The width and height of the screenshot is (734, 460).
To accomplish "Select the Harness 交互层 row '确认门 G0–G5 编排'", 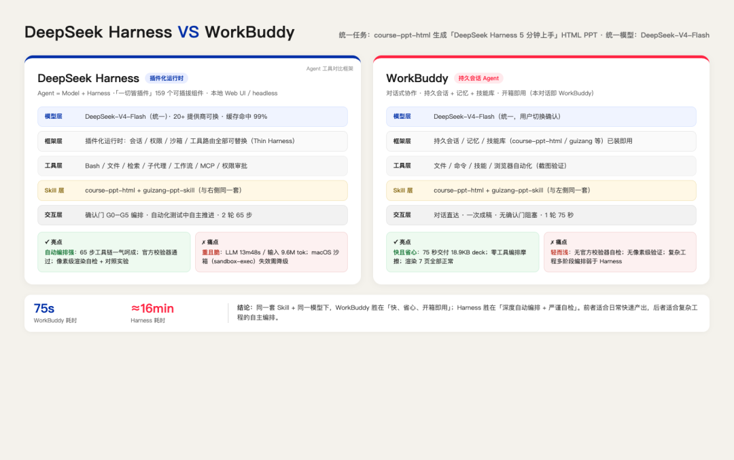I will point(192,215).
